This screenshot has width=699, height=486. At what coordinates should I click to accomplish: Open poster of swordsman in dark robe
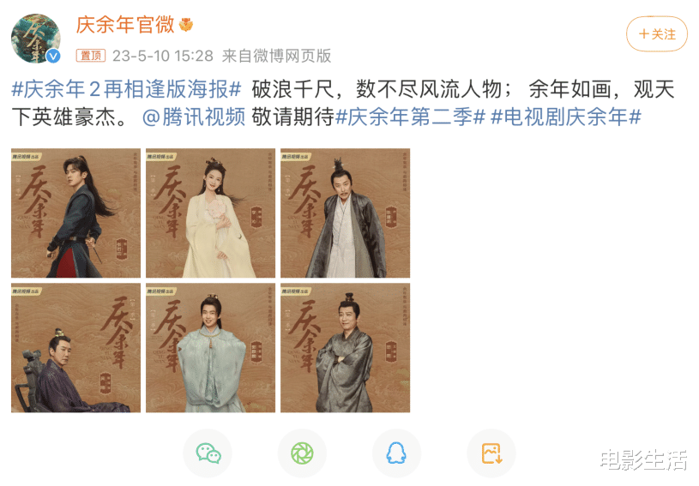[75, 213]
